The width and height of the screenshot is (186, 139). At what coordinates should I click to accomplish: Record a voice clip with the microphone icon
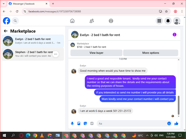[x=72, y=123]
